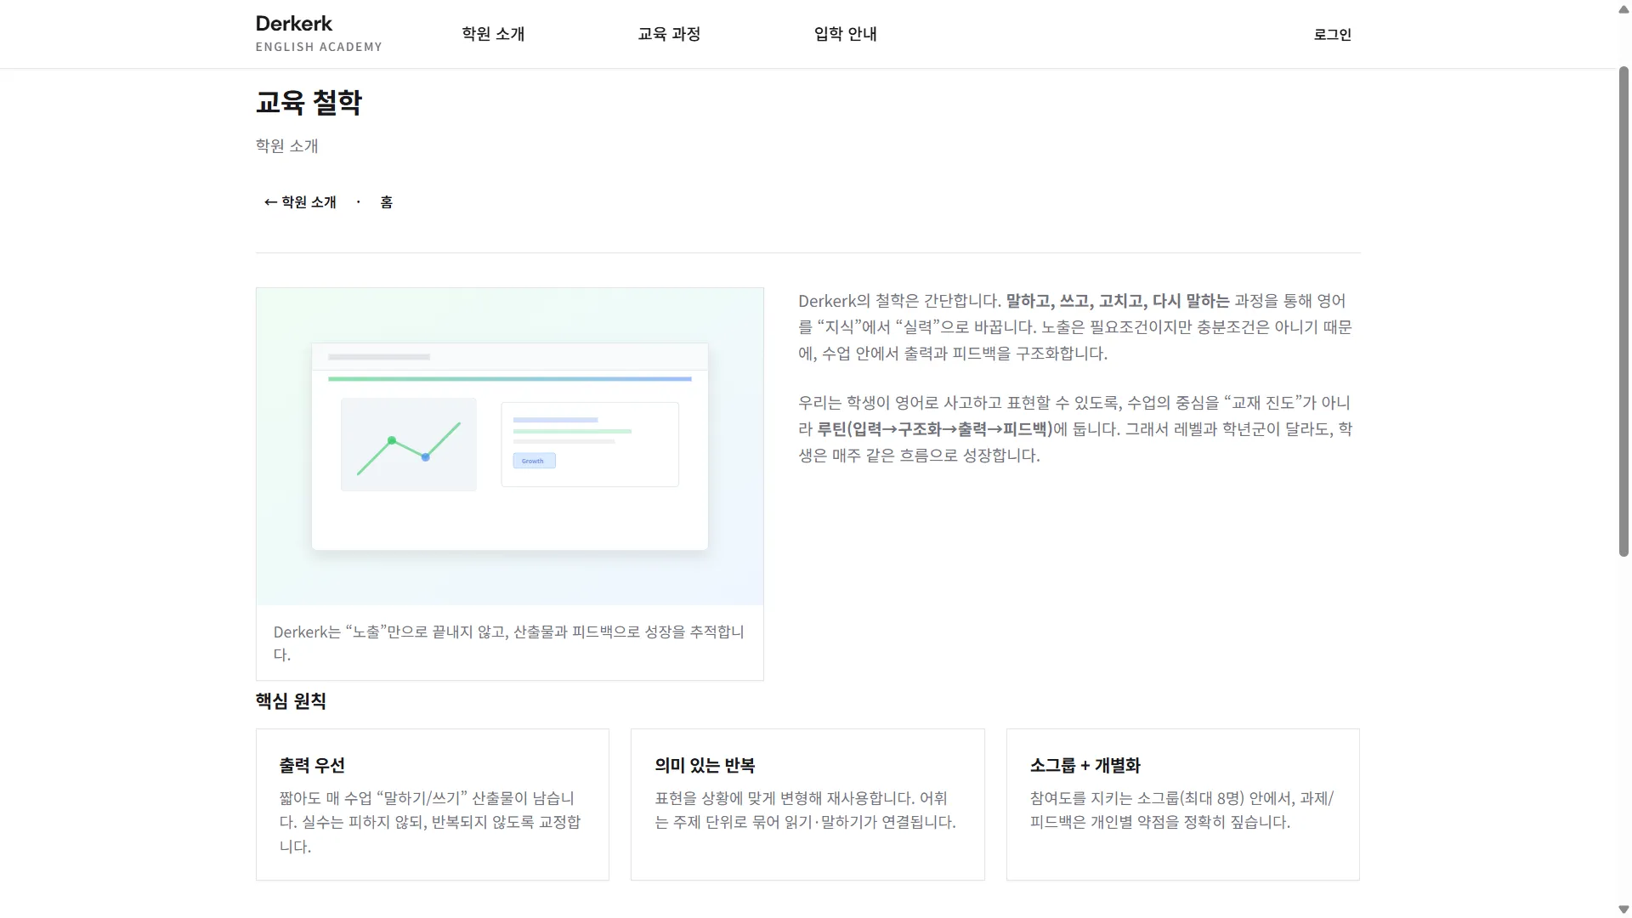Screen dimensions: 1632x918
Task: Click the left arrow in the breadcrumb
Action: click(x=269, y=202)
